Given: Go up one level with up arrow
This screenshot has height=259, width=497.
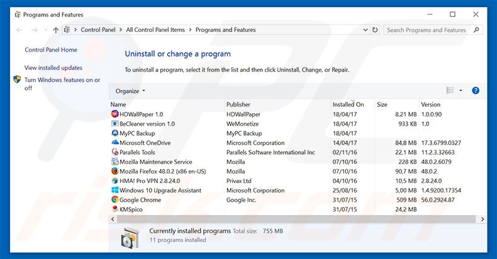Looking at the screenshot, I should 56,30.
